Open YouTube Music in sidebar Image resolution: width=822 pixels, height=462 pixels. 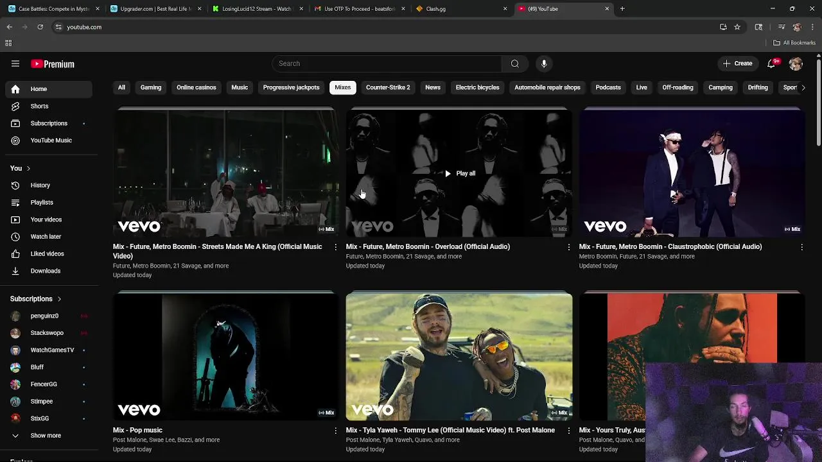[49, 141]
